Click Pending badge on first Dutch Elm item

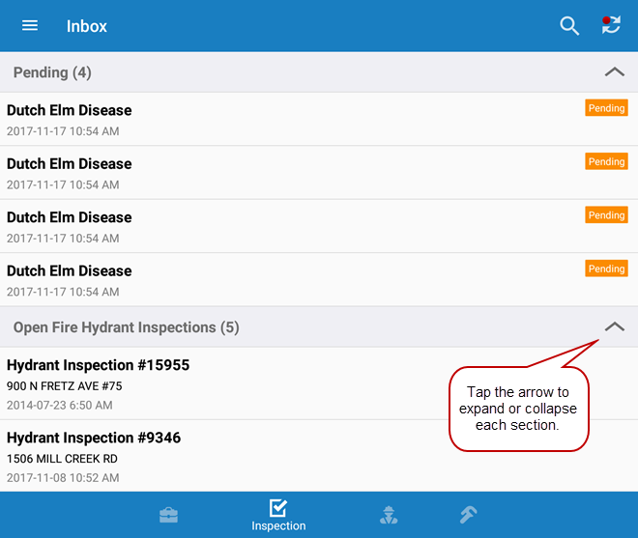point(606,108)
